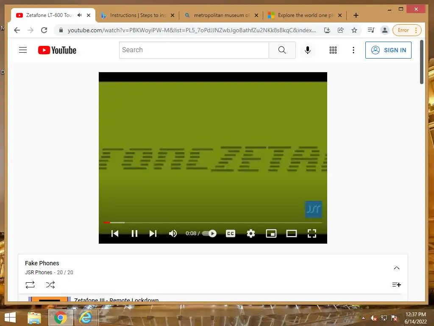Open the YouTube hamburger guide menu
The height and width of the screenshot is (326, 434).
23,50
